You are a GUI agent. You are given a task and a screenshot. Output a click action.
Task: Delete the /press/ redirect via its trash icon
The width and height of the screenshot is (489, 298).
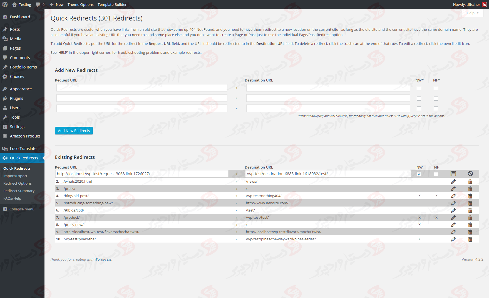point(470,189)
